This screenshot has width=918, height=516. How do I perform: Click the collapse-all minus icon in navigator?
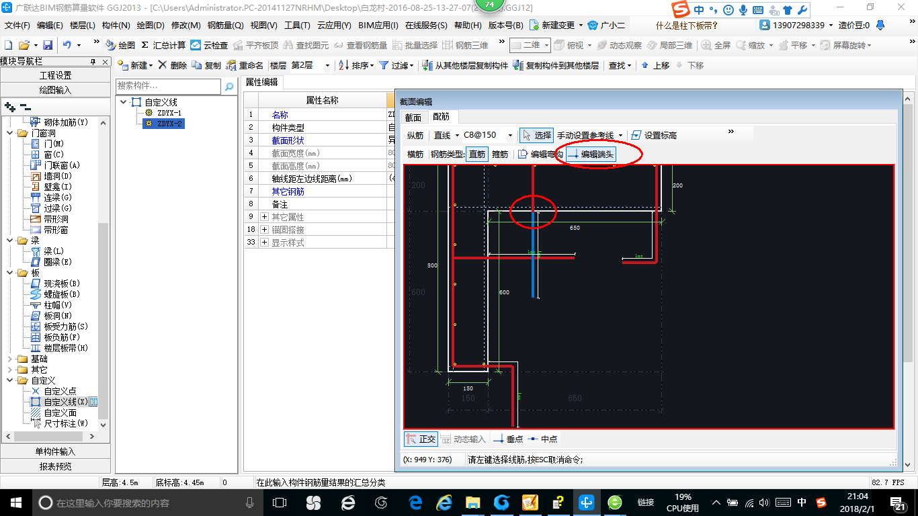[25, 106]
